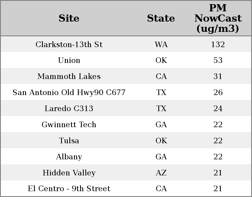Image resolution: width=252 pixels, height=197 pixels.
Task: Click the 31 value for Mammoth Lakes
Action: [x=218, y=76]
